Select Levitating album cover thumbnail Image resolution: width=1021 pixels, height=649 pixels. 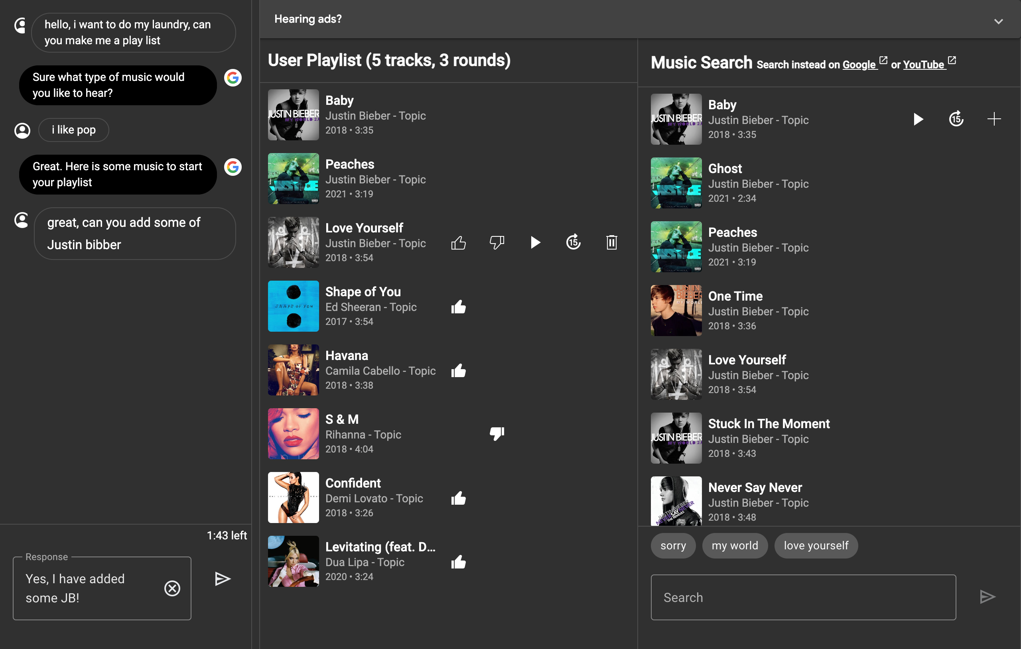click(294, 561)
